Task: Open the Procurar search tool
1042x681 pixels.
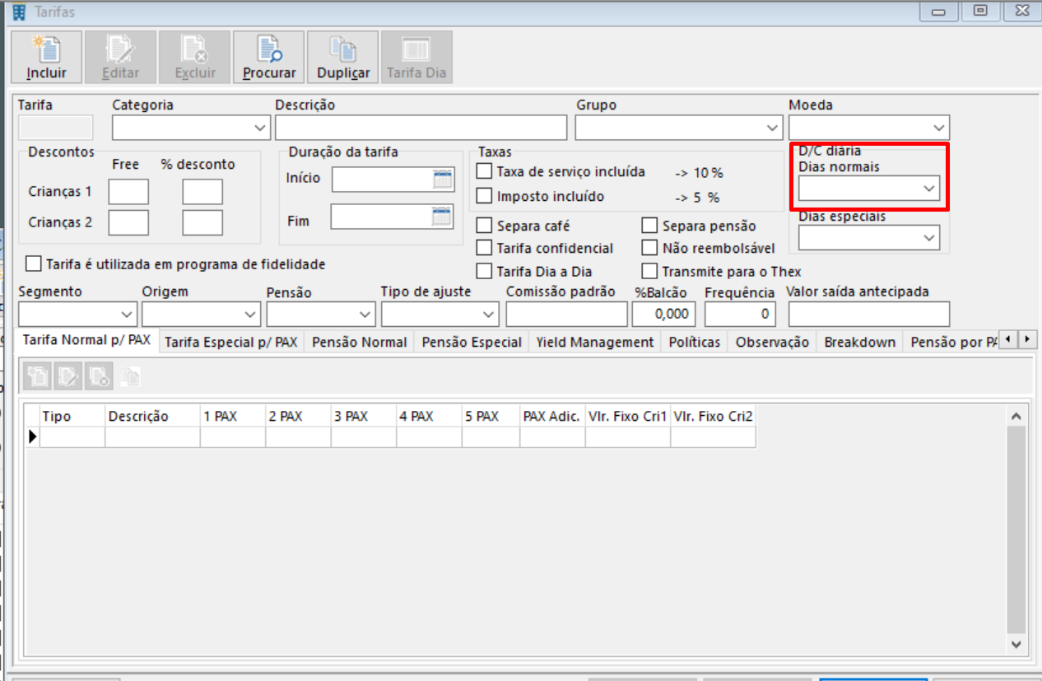Action: tap(268, 58)
